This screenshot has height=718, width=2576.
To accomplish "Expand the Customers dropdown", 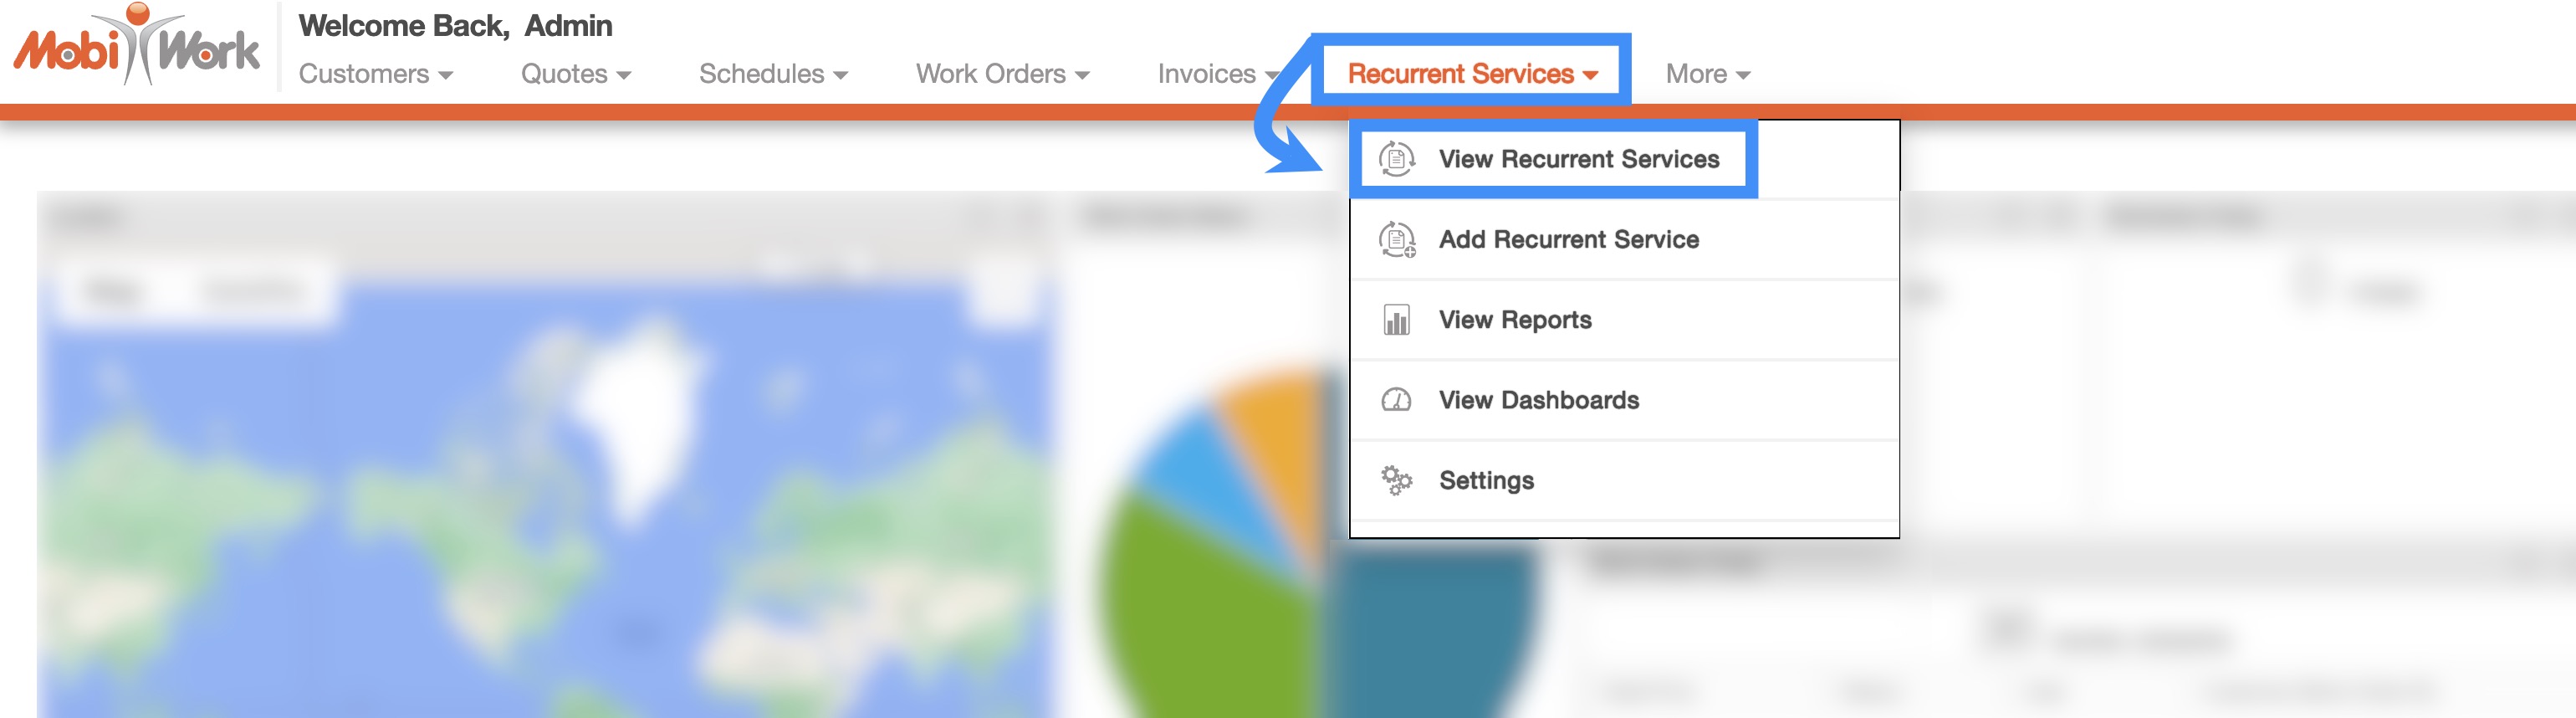I will (x=375, y=74).
